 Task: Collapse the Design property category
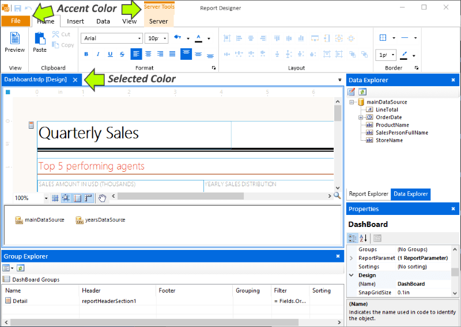352,275
